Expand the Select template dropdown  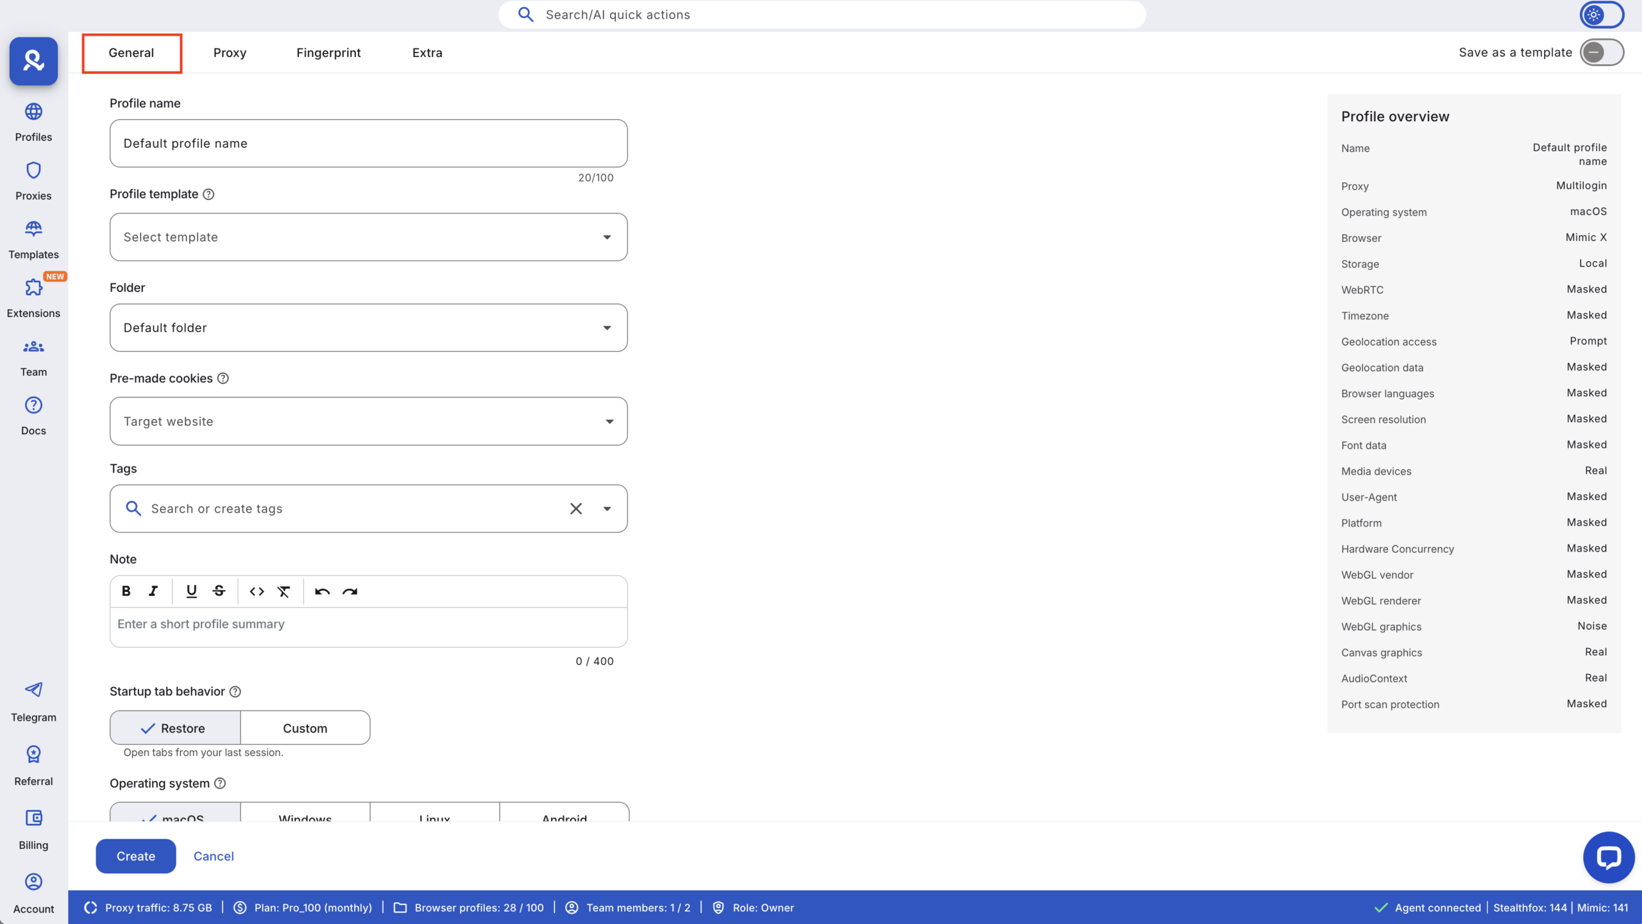point(368,237)
